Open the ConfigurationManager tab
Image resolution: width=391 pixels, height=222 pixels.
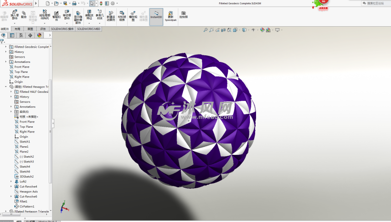[x=21, y=35]
